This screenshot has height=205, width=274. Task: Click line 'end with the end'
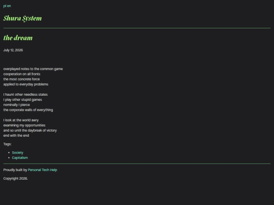coord(16,136)
